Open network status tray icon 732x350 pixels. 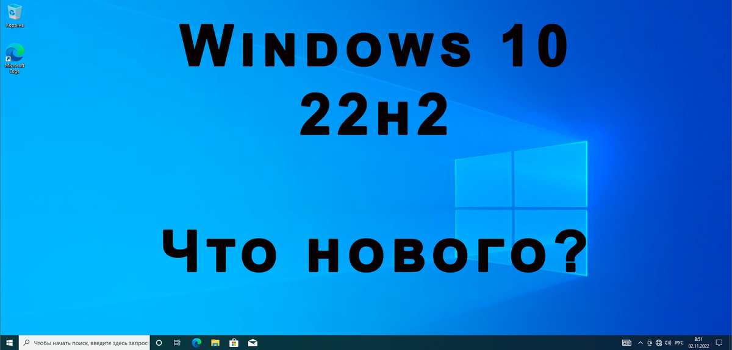point(659,343)
